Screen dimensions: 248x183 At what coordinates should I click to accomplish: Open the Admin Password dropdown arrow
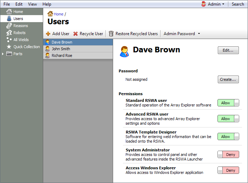(x=199, y=33)
